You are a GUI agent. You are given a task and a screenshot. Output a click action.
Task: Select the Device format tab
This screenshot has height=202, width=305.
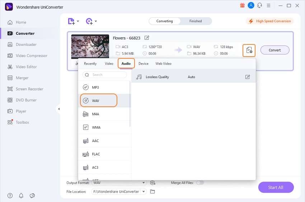tap(144, 63)
